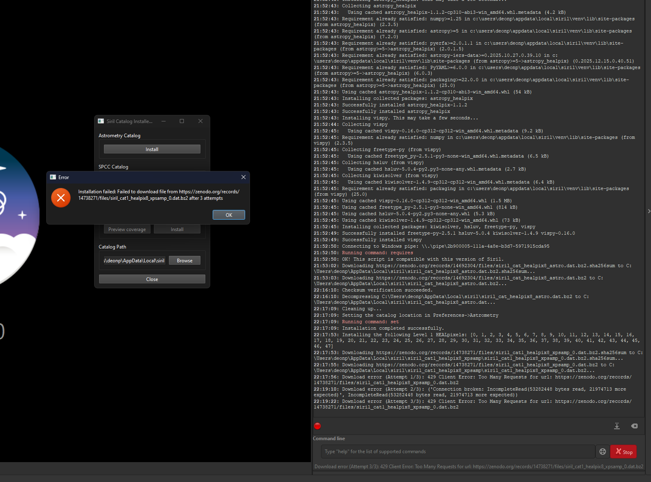Browse for the catalog path
The height and width of the screenshot is (482, 651).
click(185, 260)
